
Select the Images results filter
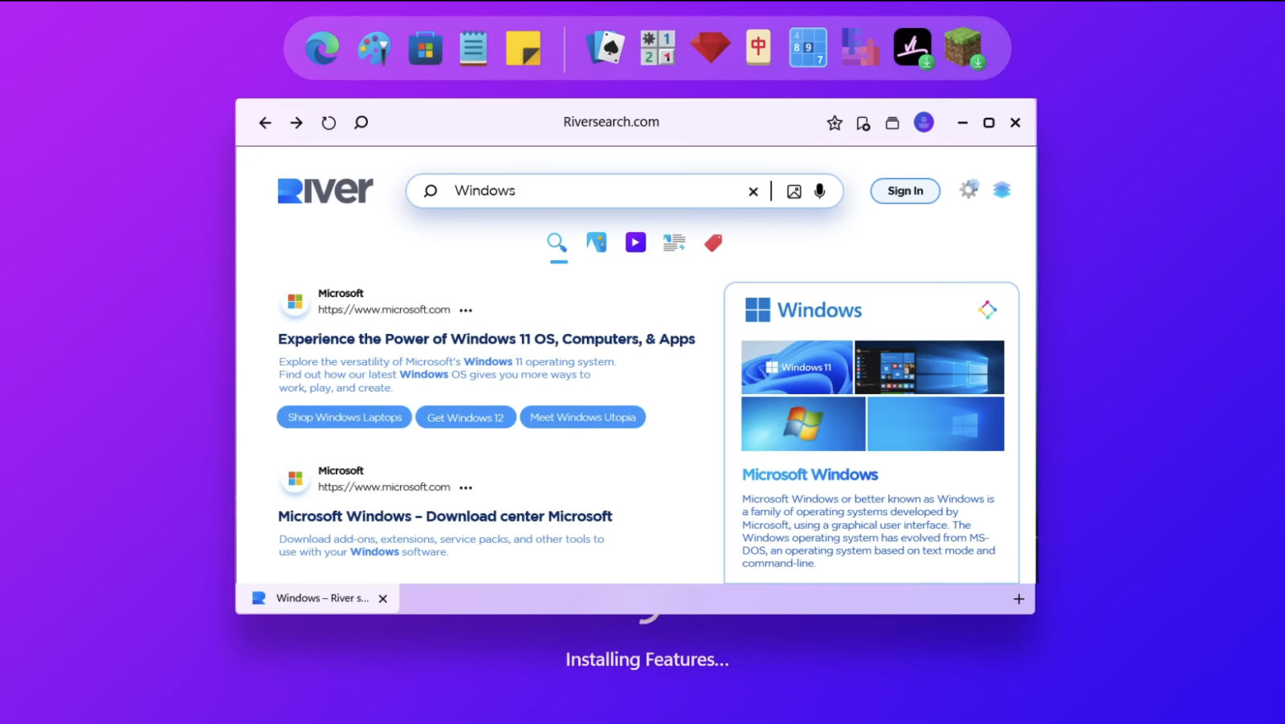(x=597, y=242)
